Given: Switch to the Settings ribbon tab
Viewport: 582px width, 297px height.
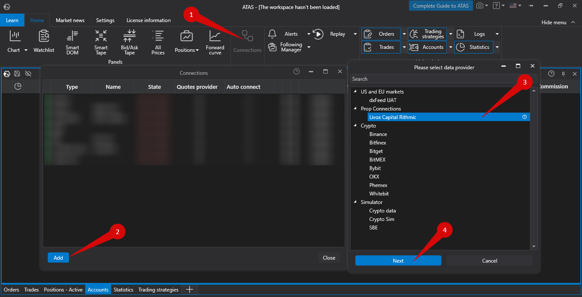Looking at the screenshot, I should (x=105, y=20).
